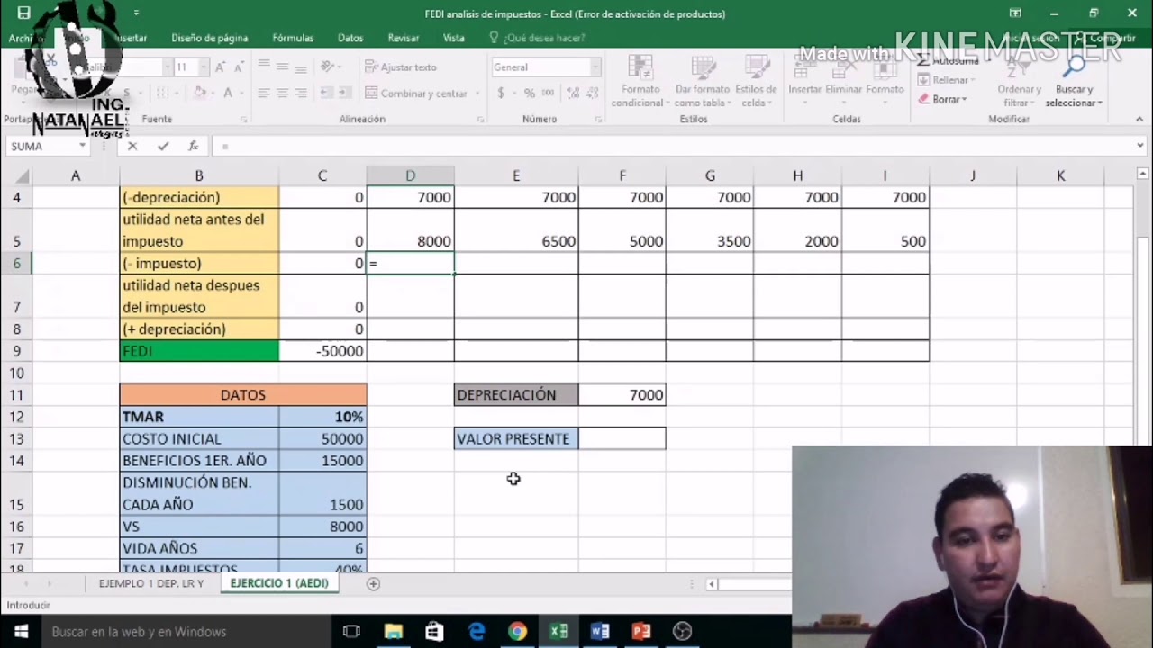Viewport: 1153px width, 648px height.
Task: Apply accounting currency format
Action: click(x=501, y=93)
